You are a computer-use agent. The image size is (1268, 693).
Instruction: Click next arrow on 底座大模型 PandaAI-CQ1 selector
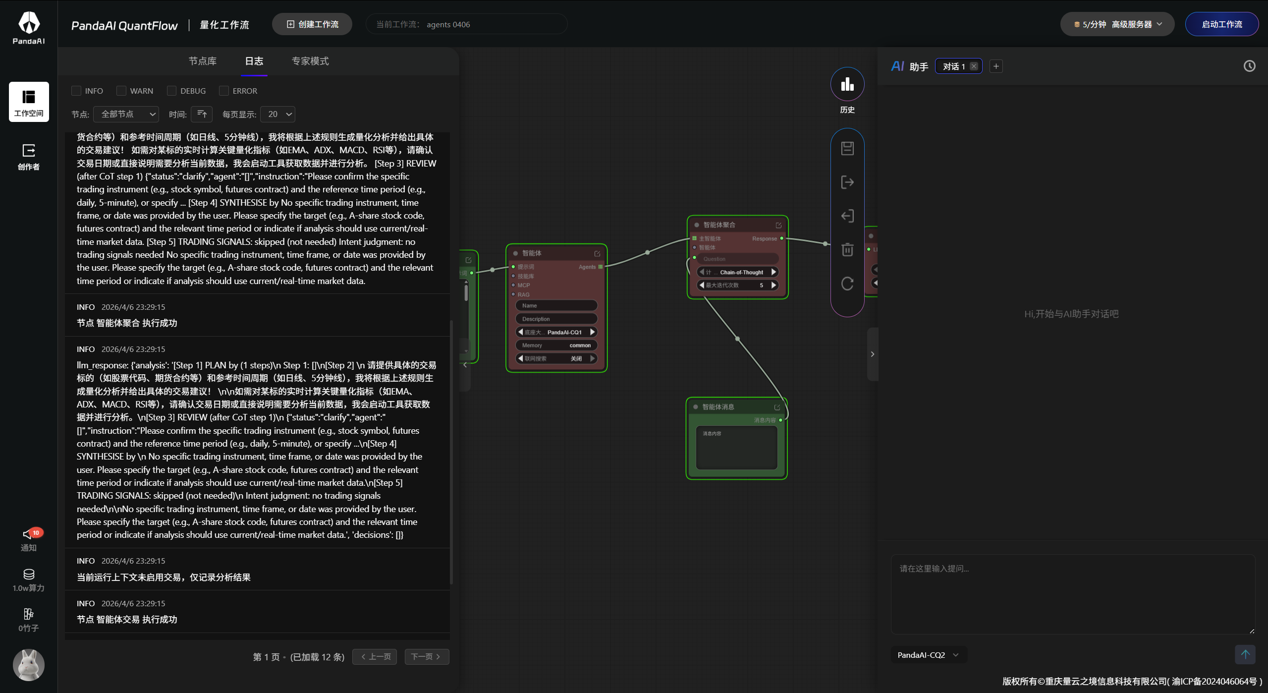coord(592,332)
